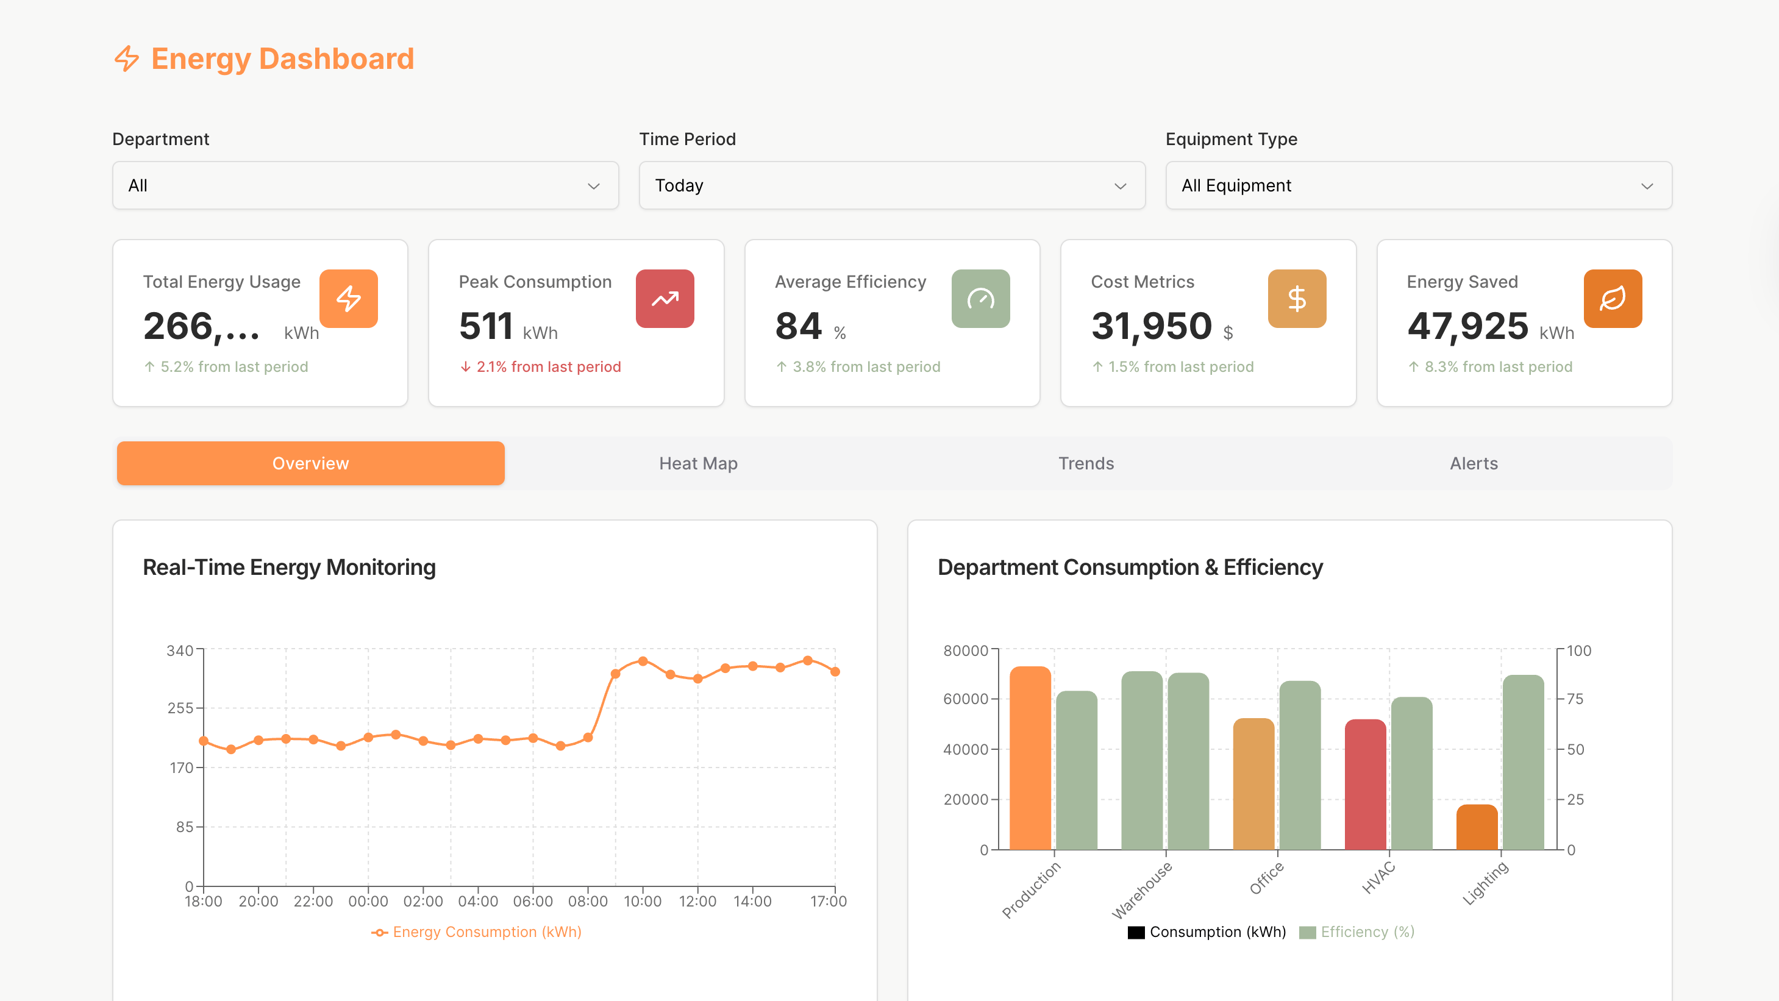Click the chevron on the Department selector

point(593,186)
